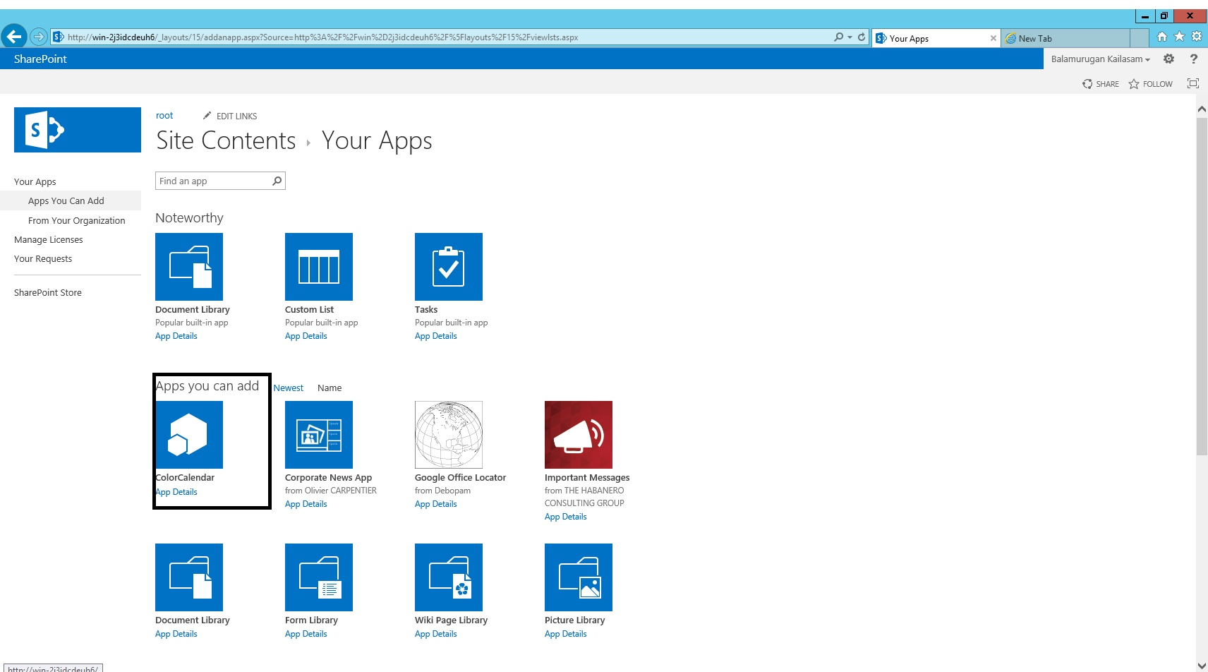Image resolution: width=1208 pixels, height=672 pixels.
Task: Expand the address bar search dropdown arrow
Action: [x=850, y=37]
